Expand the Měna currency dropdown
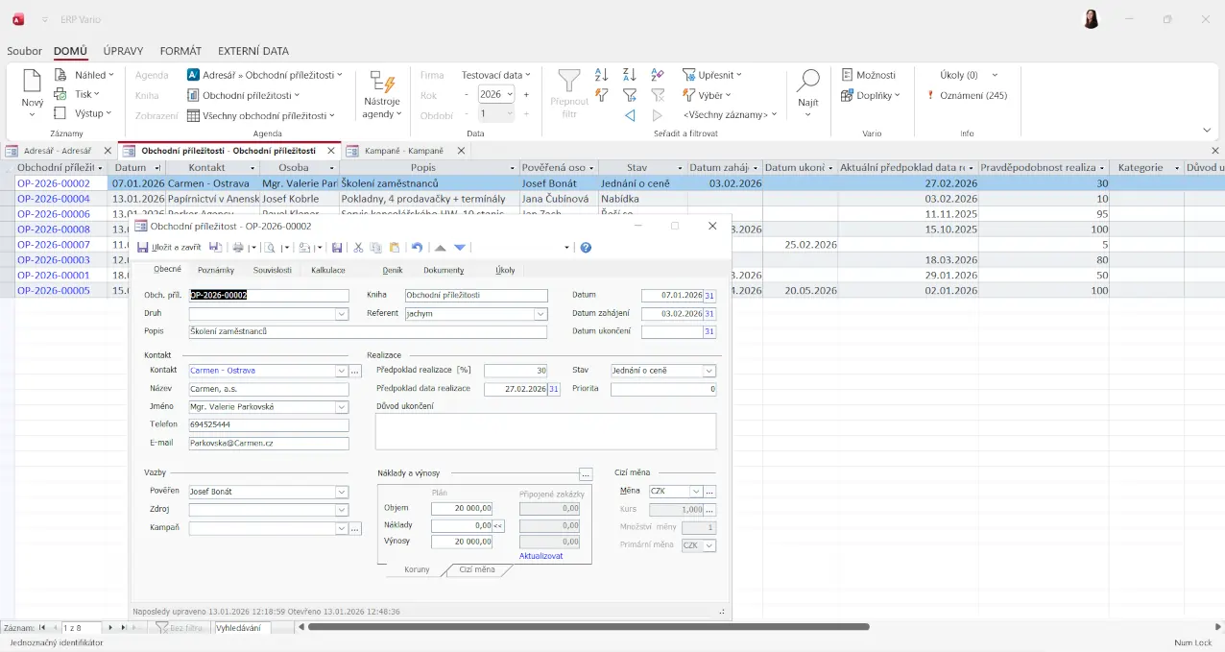This screenshot has width=1225, height=652. [696, 492]
